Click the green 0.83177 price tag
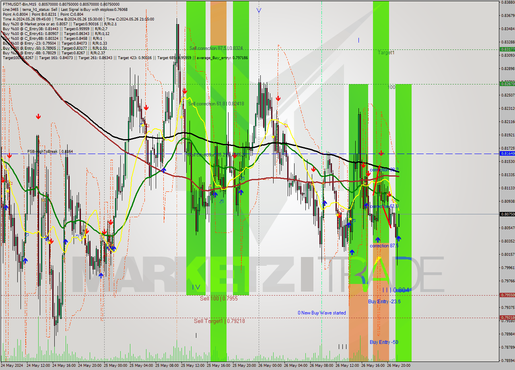515x370 pixels. pos(507,49)
